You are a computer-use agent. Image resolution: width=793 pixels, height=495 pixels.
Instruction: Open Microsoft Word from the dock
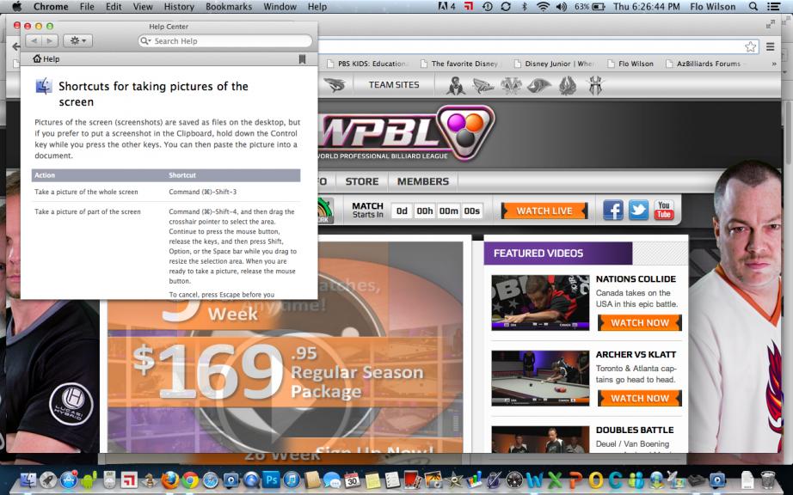point(535,480)
